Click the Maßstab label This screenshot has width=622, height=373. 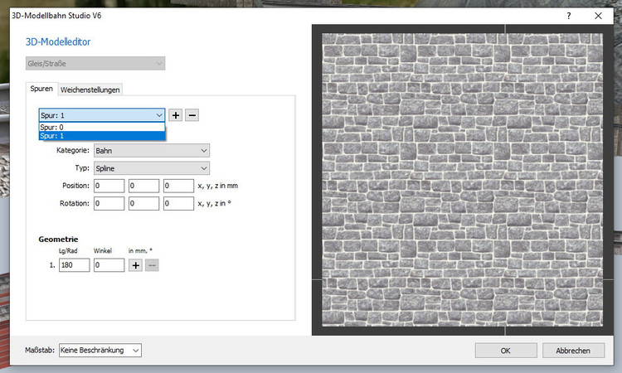click(40, 351)
